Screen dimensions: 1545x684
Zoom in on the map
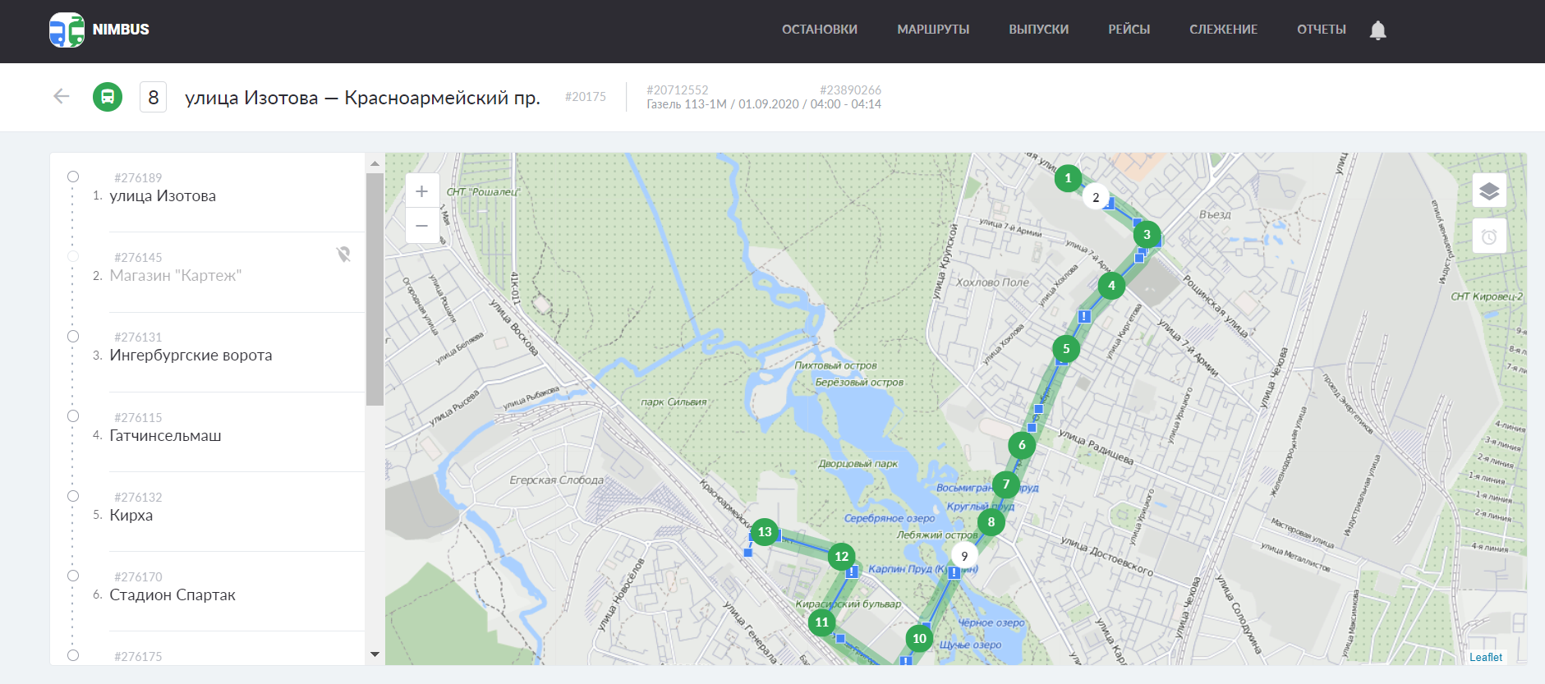pos(422,191)
